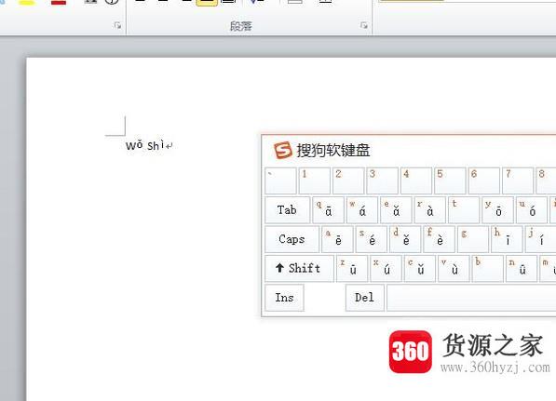
Task: Insert ú using the x key
Action: pyautogui.click(x=386, y=268)
